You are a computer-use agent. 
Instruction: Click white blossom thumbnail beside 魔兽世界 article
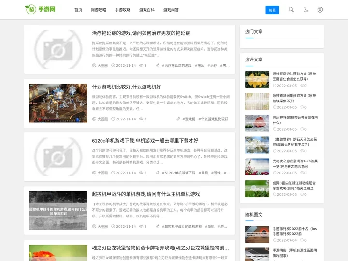257,145
